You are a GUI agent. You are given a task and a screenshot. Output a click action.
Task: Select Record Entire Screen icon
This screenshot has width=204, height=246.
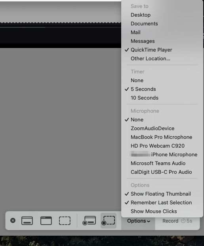pos(89,221)
